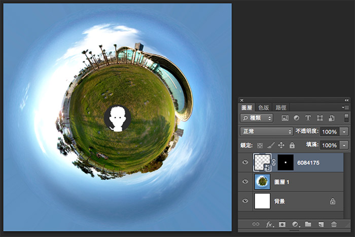The height and width of the screenshot is (237, 355).
Task: Toggle visibility of 背景 layer
Action: [x=245, y=201]
